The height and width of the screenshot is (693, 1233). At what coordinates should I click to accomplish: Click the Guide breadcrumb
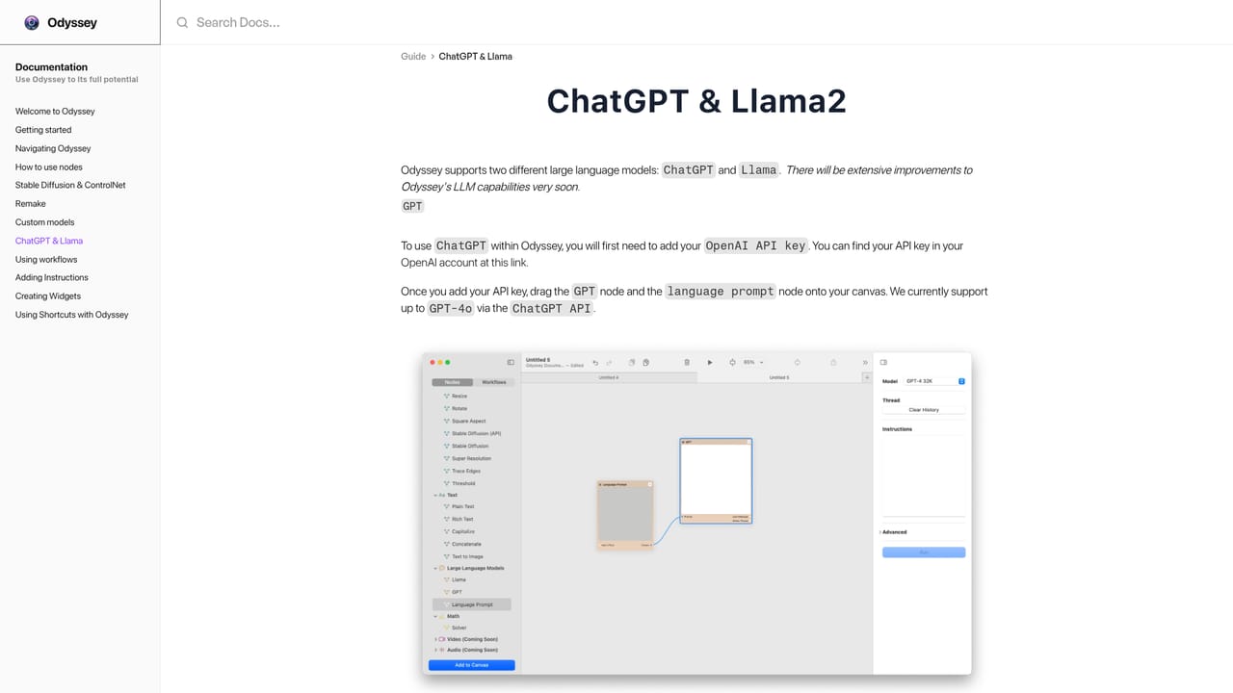[413, 57]
